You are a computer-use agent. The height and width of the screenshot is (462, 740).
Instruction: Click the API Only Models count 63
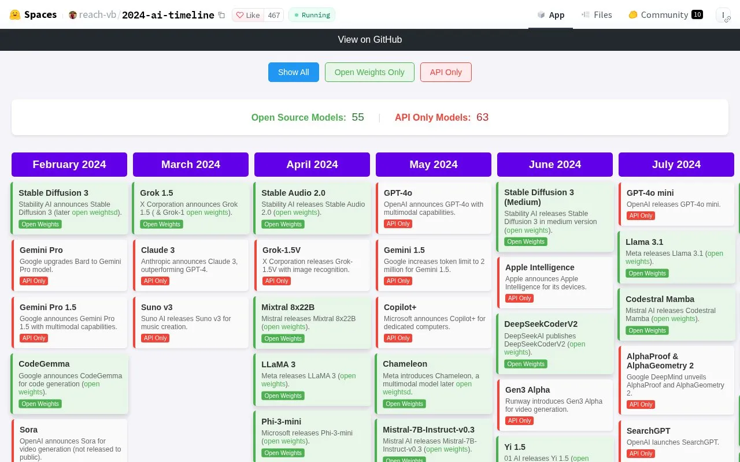[x=483, y=117]
